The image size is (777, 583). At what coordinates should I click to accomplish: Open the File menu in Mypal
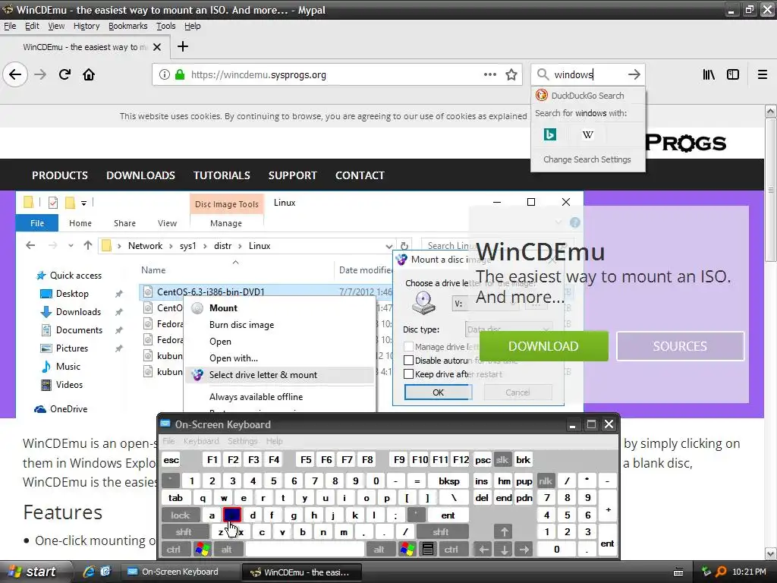point(10,26)
